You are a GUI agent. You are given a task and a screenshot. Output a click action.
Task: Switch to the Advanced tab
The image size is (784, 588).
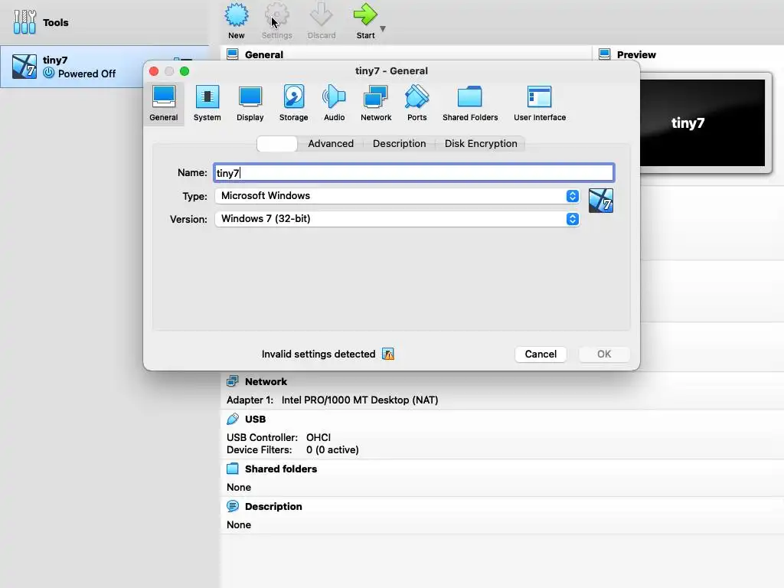tap(331, 143)
